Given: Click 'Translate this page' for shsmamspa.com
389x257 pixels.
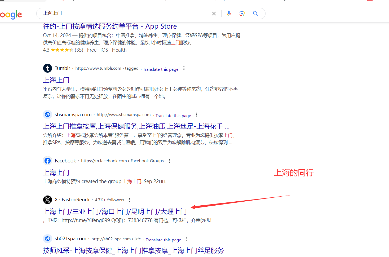Looking at the screenshot, I should [x=173, y=115].
